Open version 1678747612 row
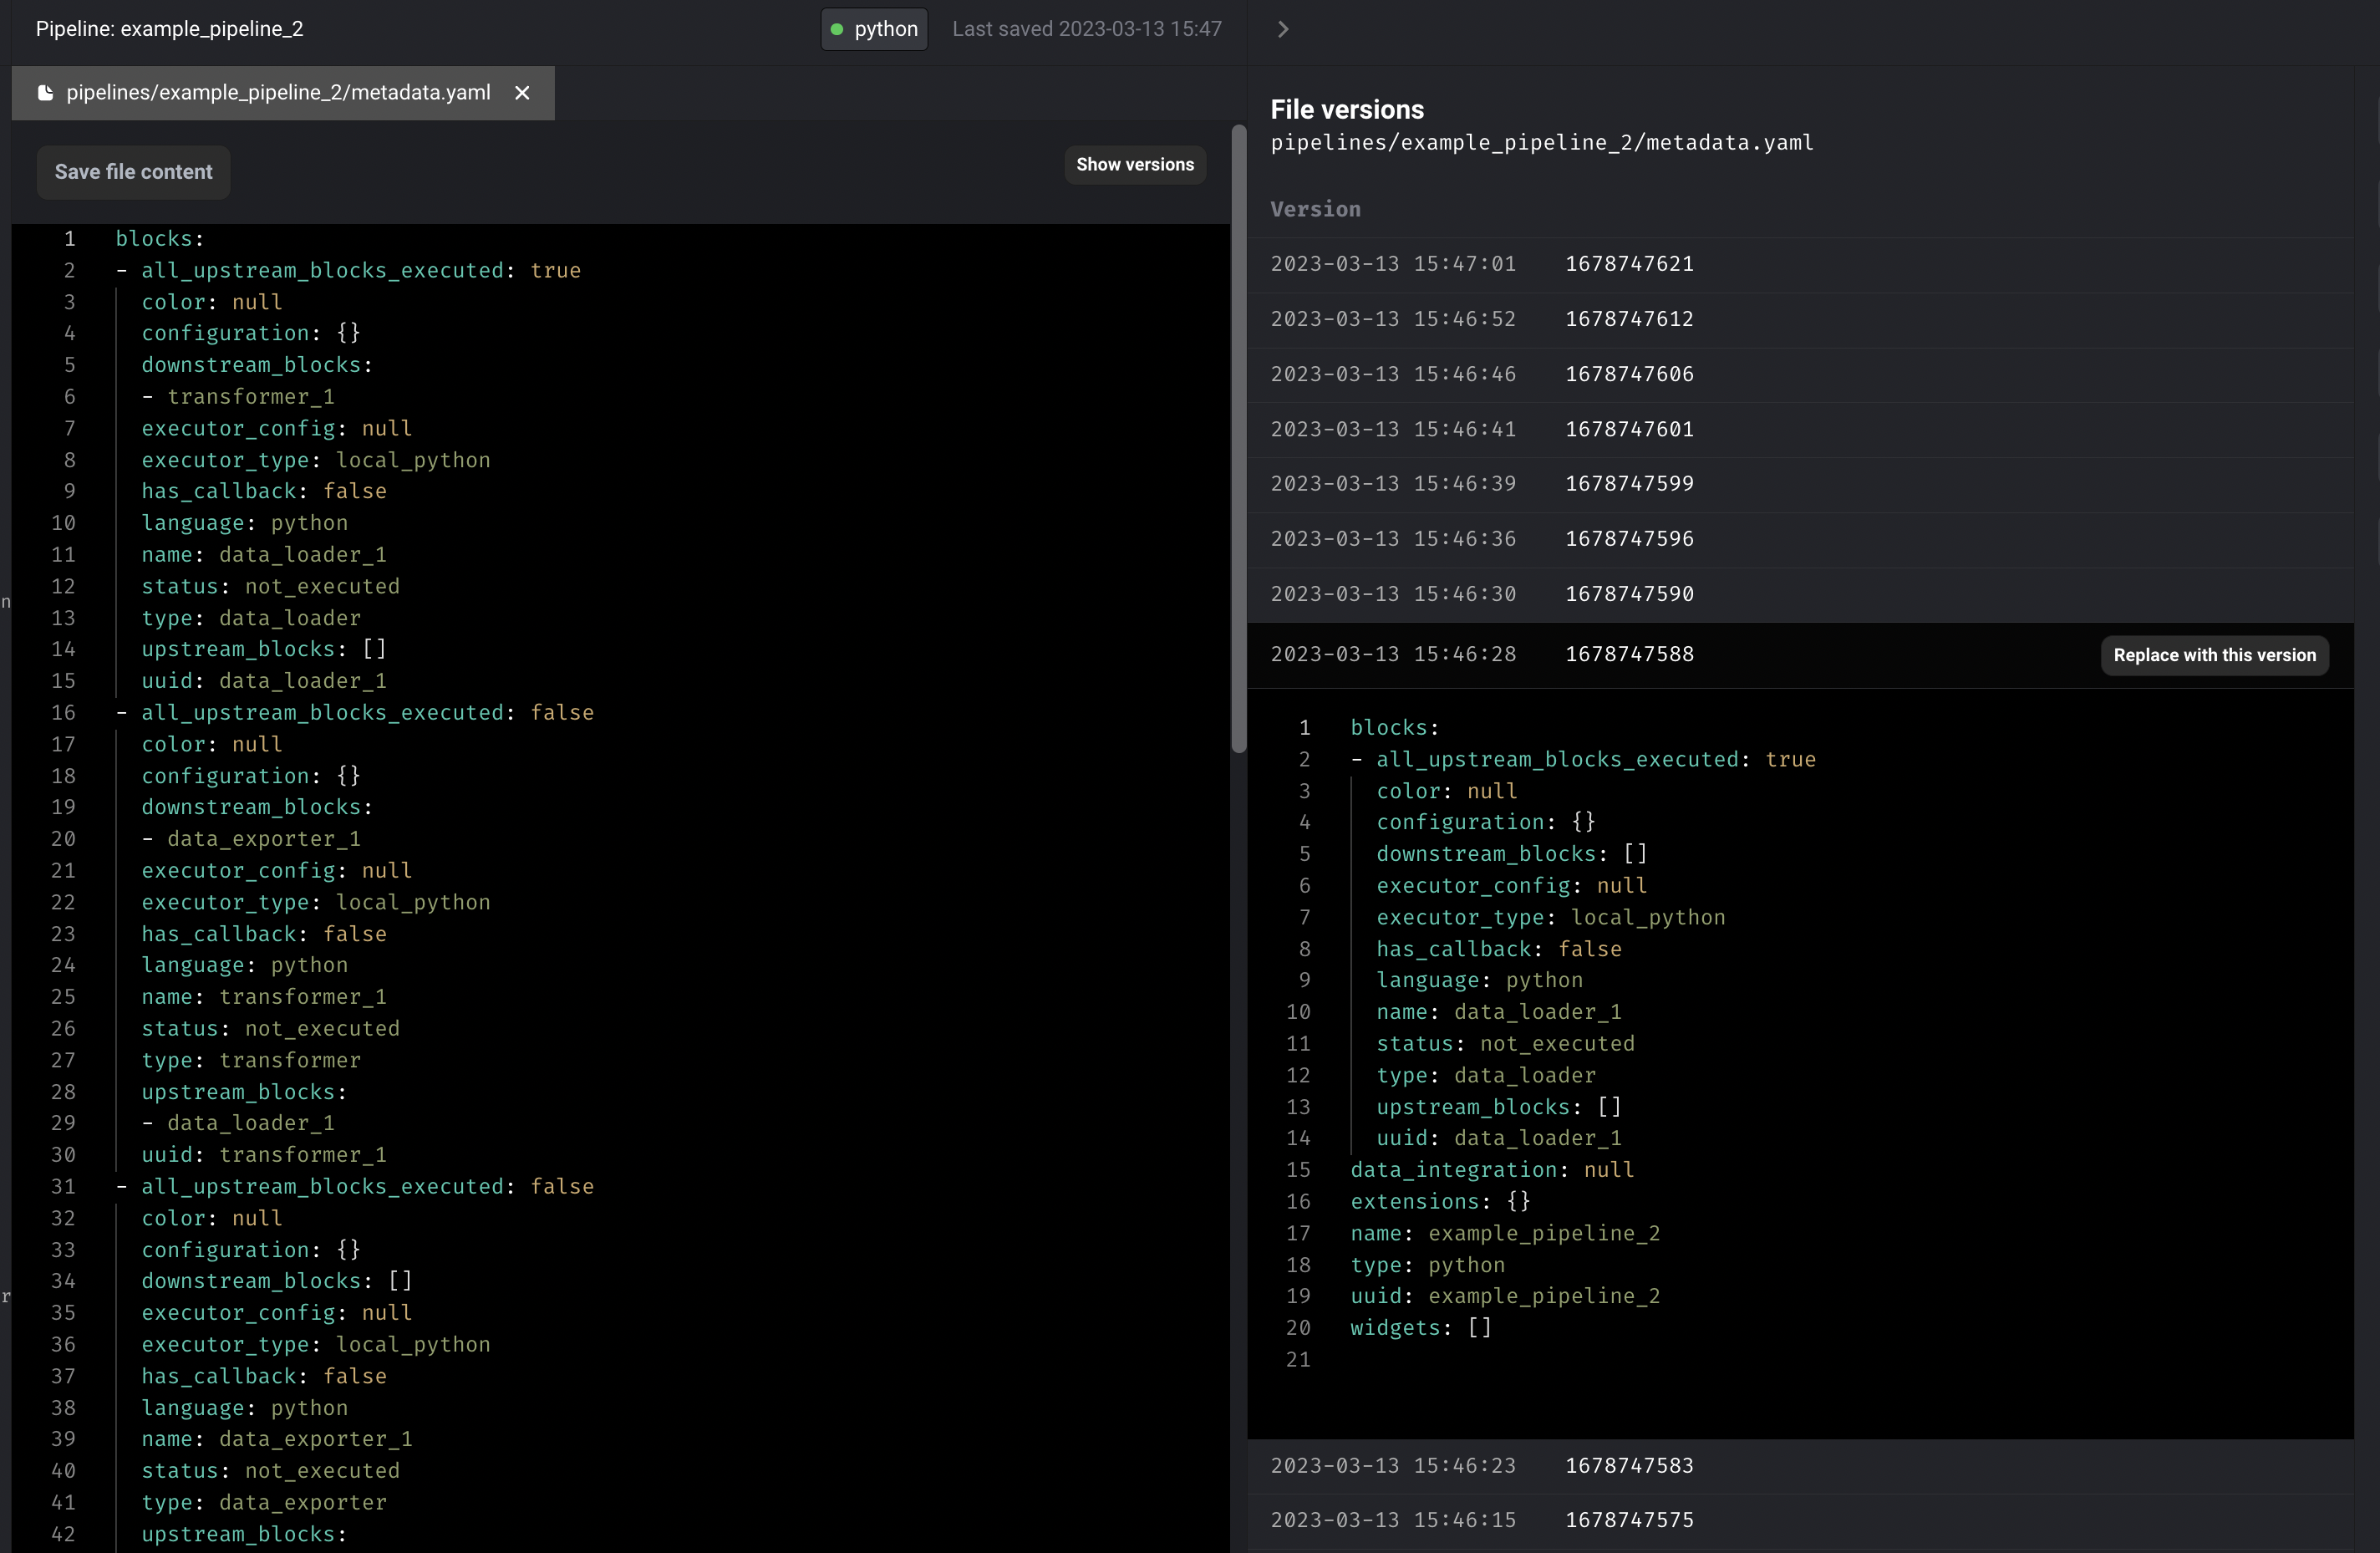 coord(1800,319)
